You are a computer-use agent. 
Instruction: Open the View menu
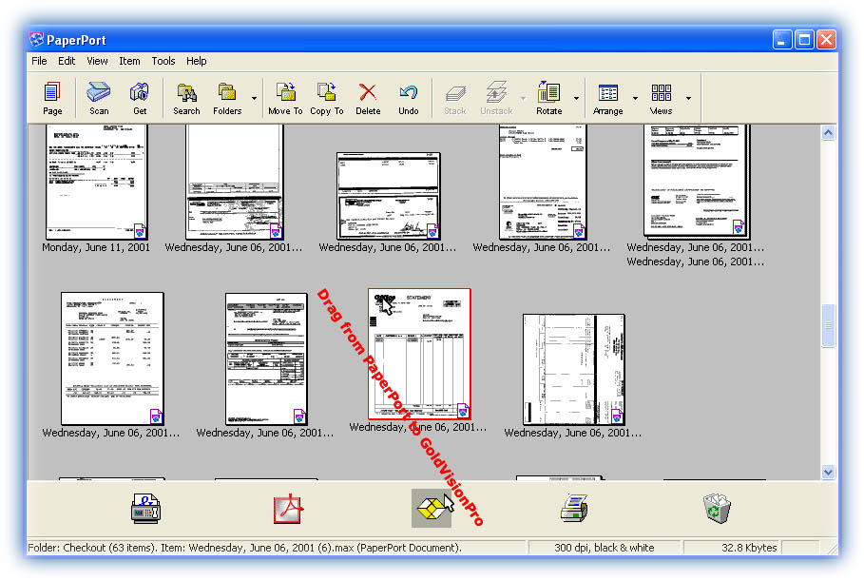[97, 61]
